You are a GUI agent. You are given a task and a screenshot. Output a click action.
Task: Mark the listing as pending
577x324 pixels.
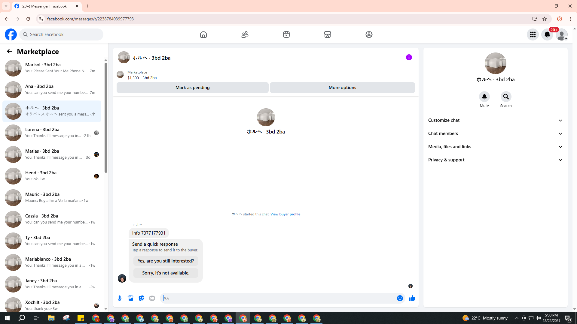pos(192,88)
